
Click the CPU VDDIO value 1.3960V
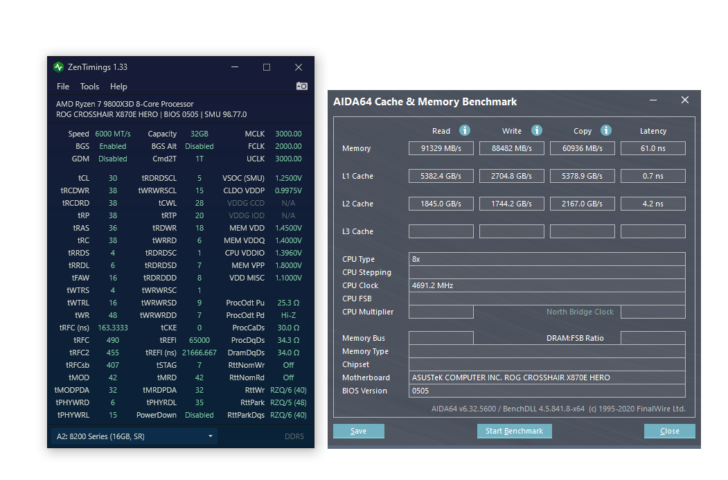288,254
